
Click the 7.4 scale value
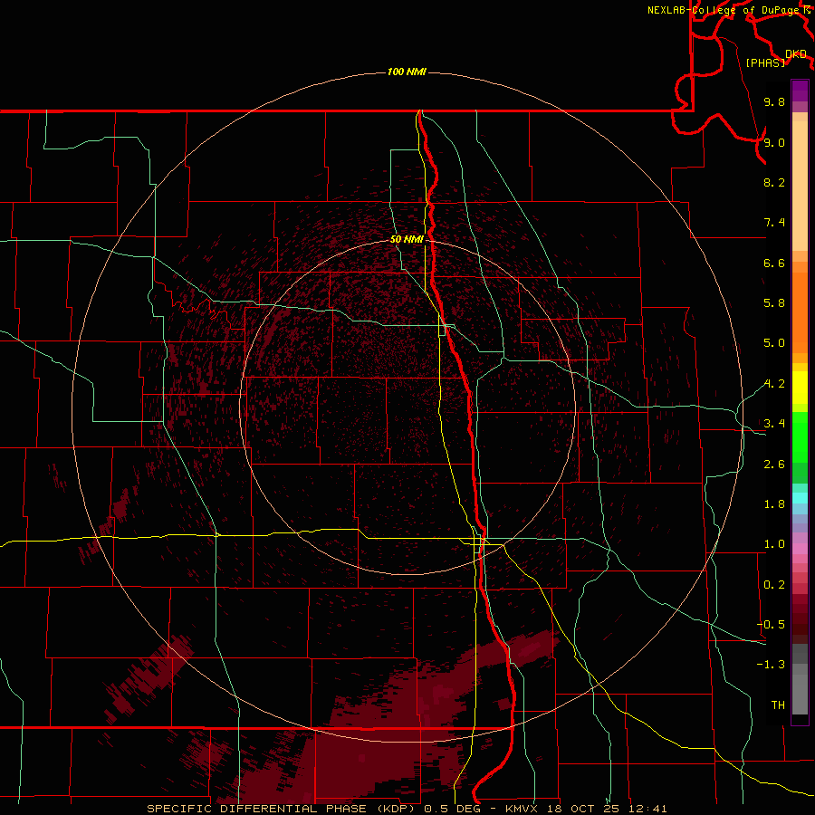coord(774,223)
